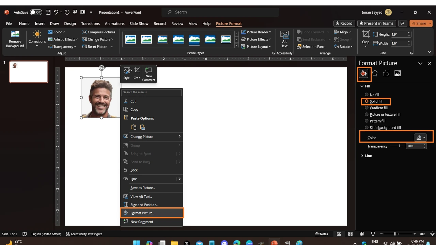Viewport: 436px width, 245px height.
Task: Select the Solid fill radio button
Action: [367, 101]
